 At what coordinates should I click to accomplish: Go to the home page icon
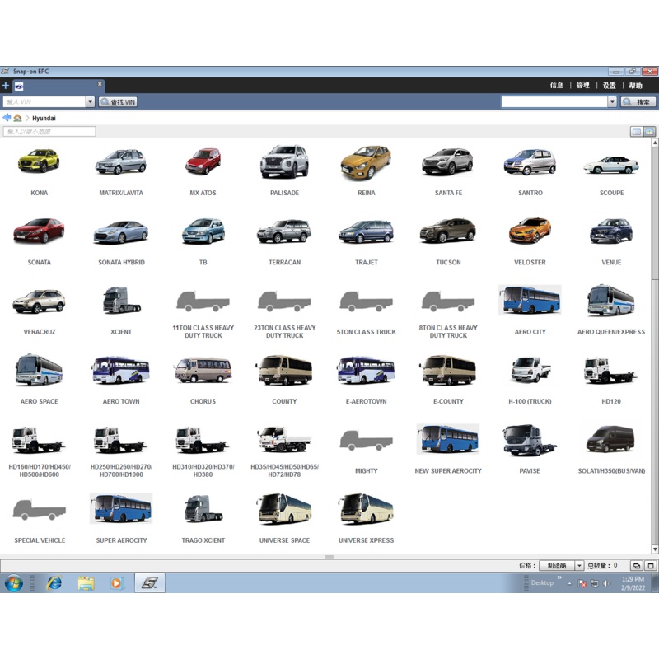[17, 118]
